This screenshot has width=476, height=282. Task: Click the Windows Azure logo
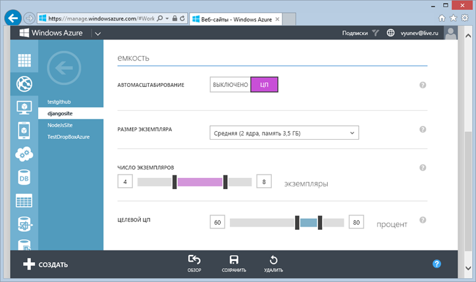coord(51,33)
